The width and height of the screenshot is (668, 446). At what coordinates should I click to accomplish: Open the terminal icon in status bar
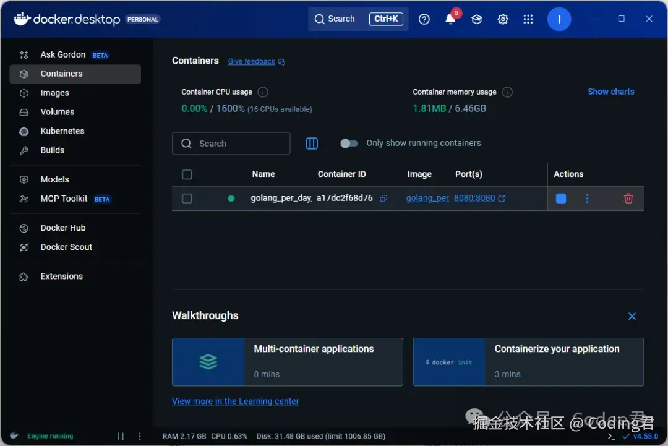[x=611, y=436]
